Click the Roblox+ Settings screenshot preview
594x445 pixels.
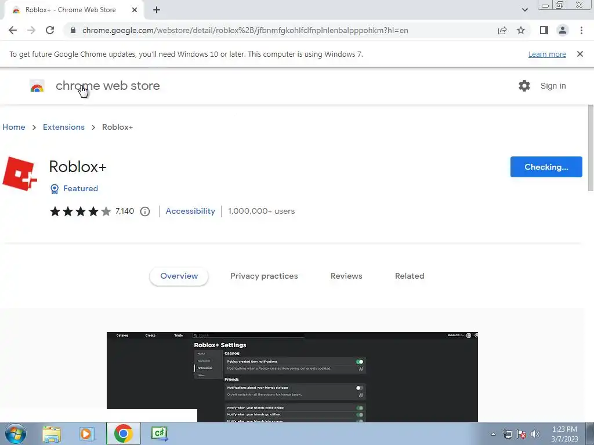tap(292, 377)
